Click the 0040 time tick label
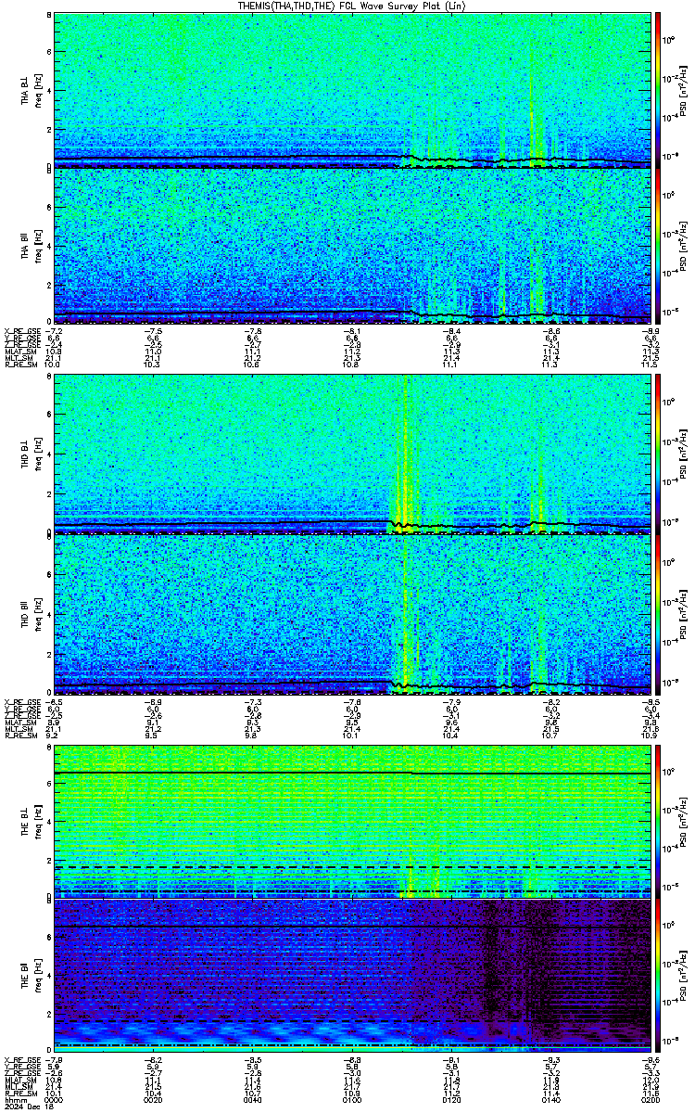The image size is (695, 1113). (x=253, y=1099)
